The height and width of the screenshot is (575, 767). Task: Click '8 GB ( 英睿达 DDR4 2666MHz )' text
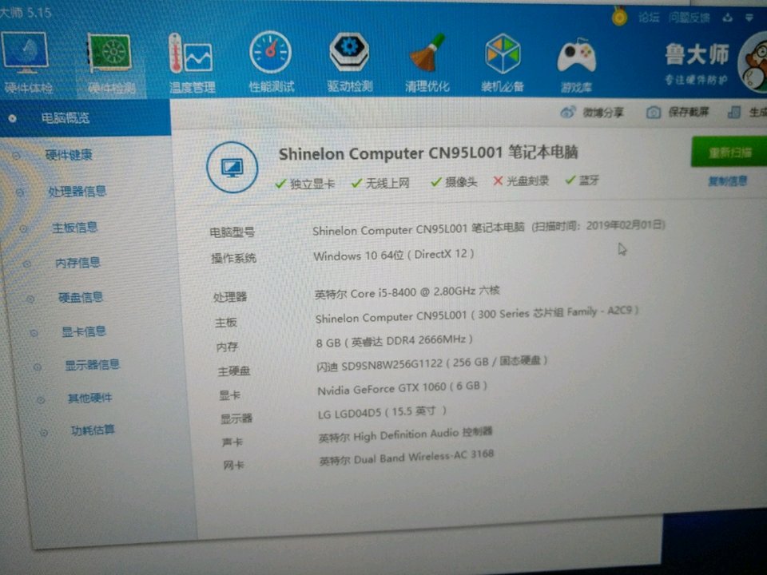pos(394,341)
